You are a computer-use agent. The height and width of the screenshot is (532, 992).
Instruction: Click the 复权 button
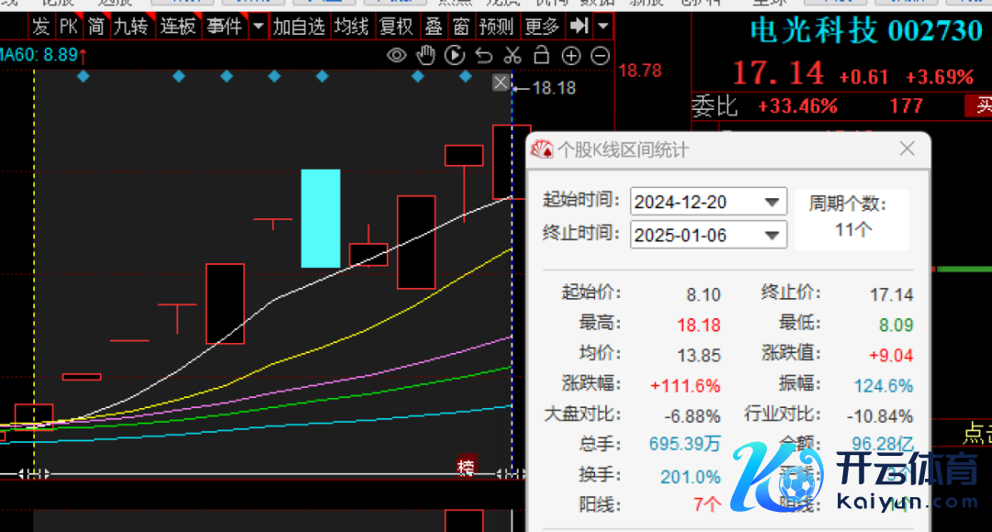pyautogui.click(x=396, y=26)
